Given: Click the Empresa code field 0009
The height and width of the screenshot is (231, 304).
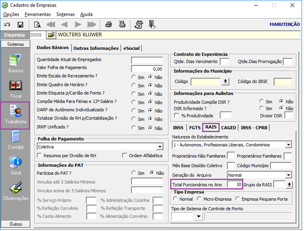Looking at the screenshot, I should pyautogui.click(x=38, y=35).
